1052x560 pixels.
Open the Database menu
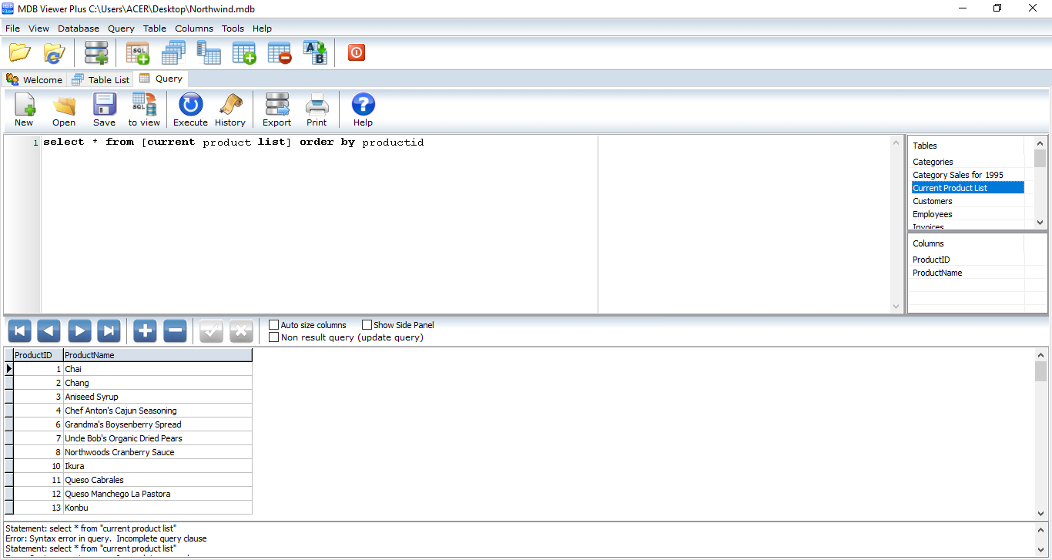tap(79, 29)
